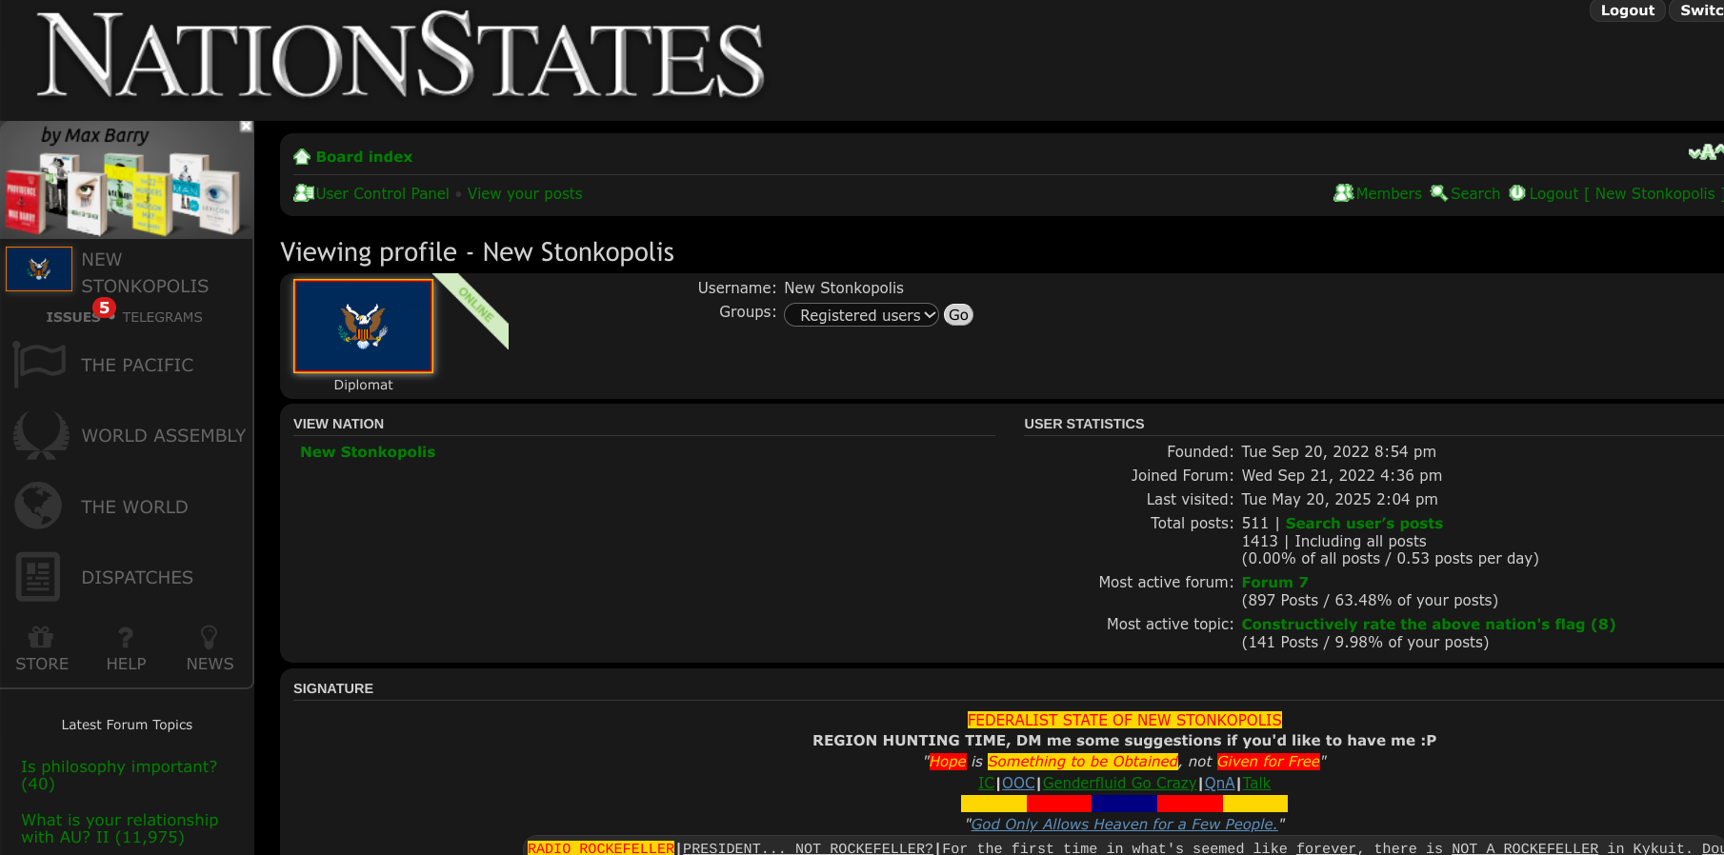
Task: Open the Board index link
Action: (x=364, y=157)
